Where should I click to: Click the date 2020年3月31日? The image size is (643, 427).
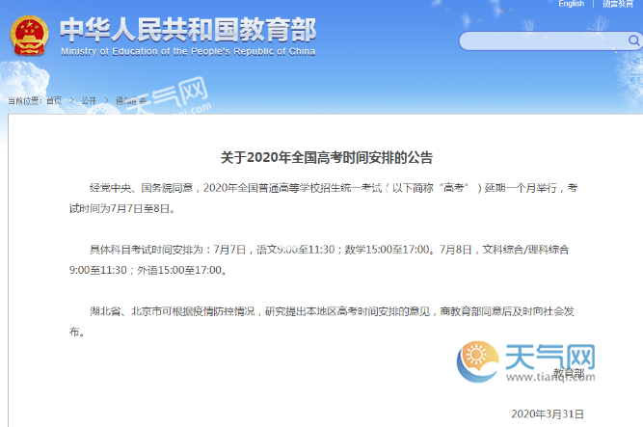point(548,414)
